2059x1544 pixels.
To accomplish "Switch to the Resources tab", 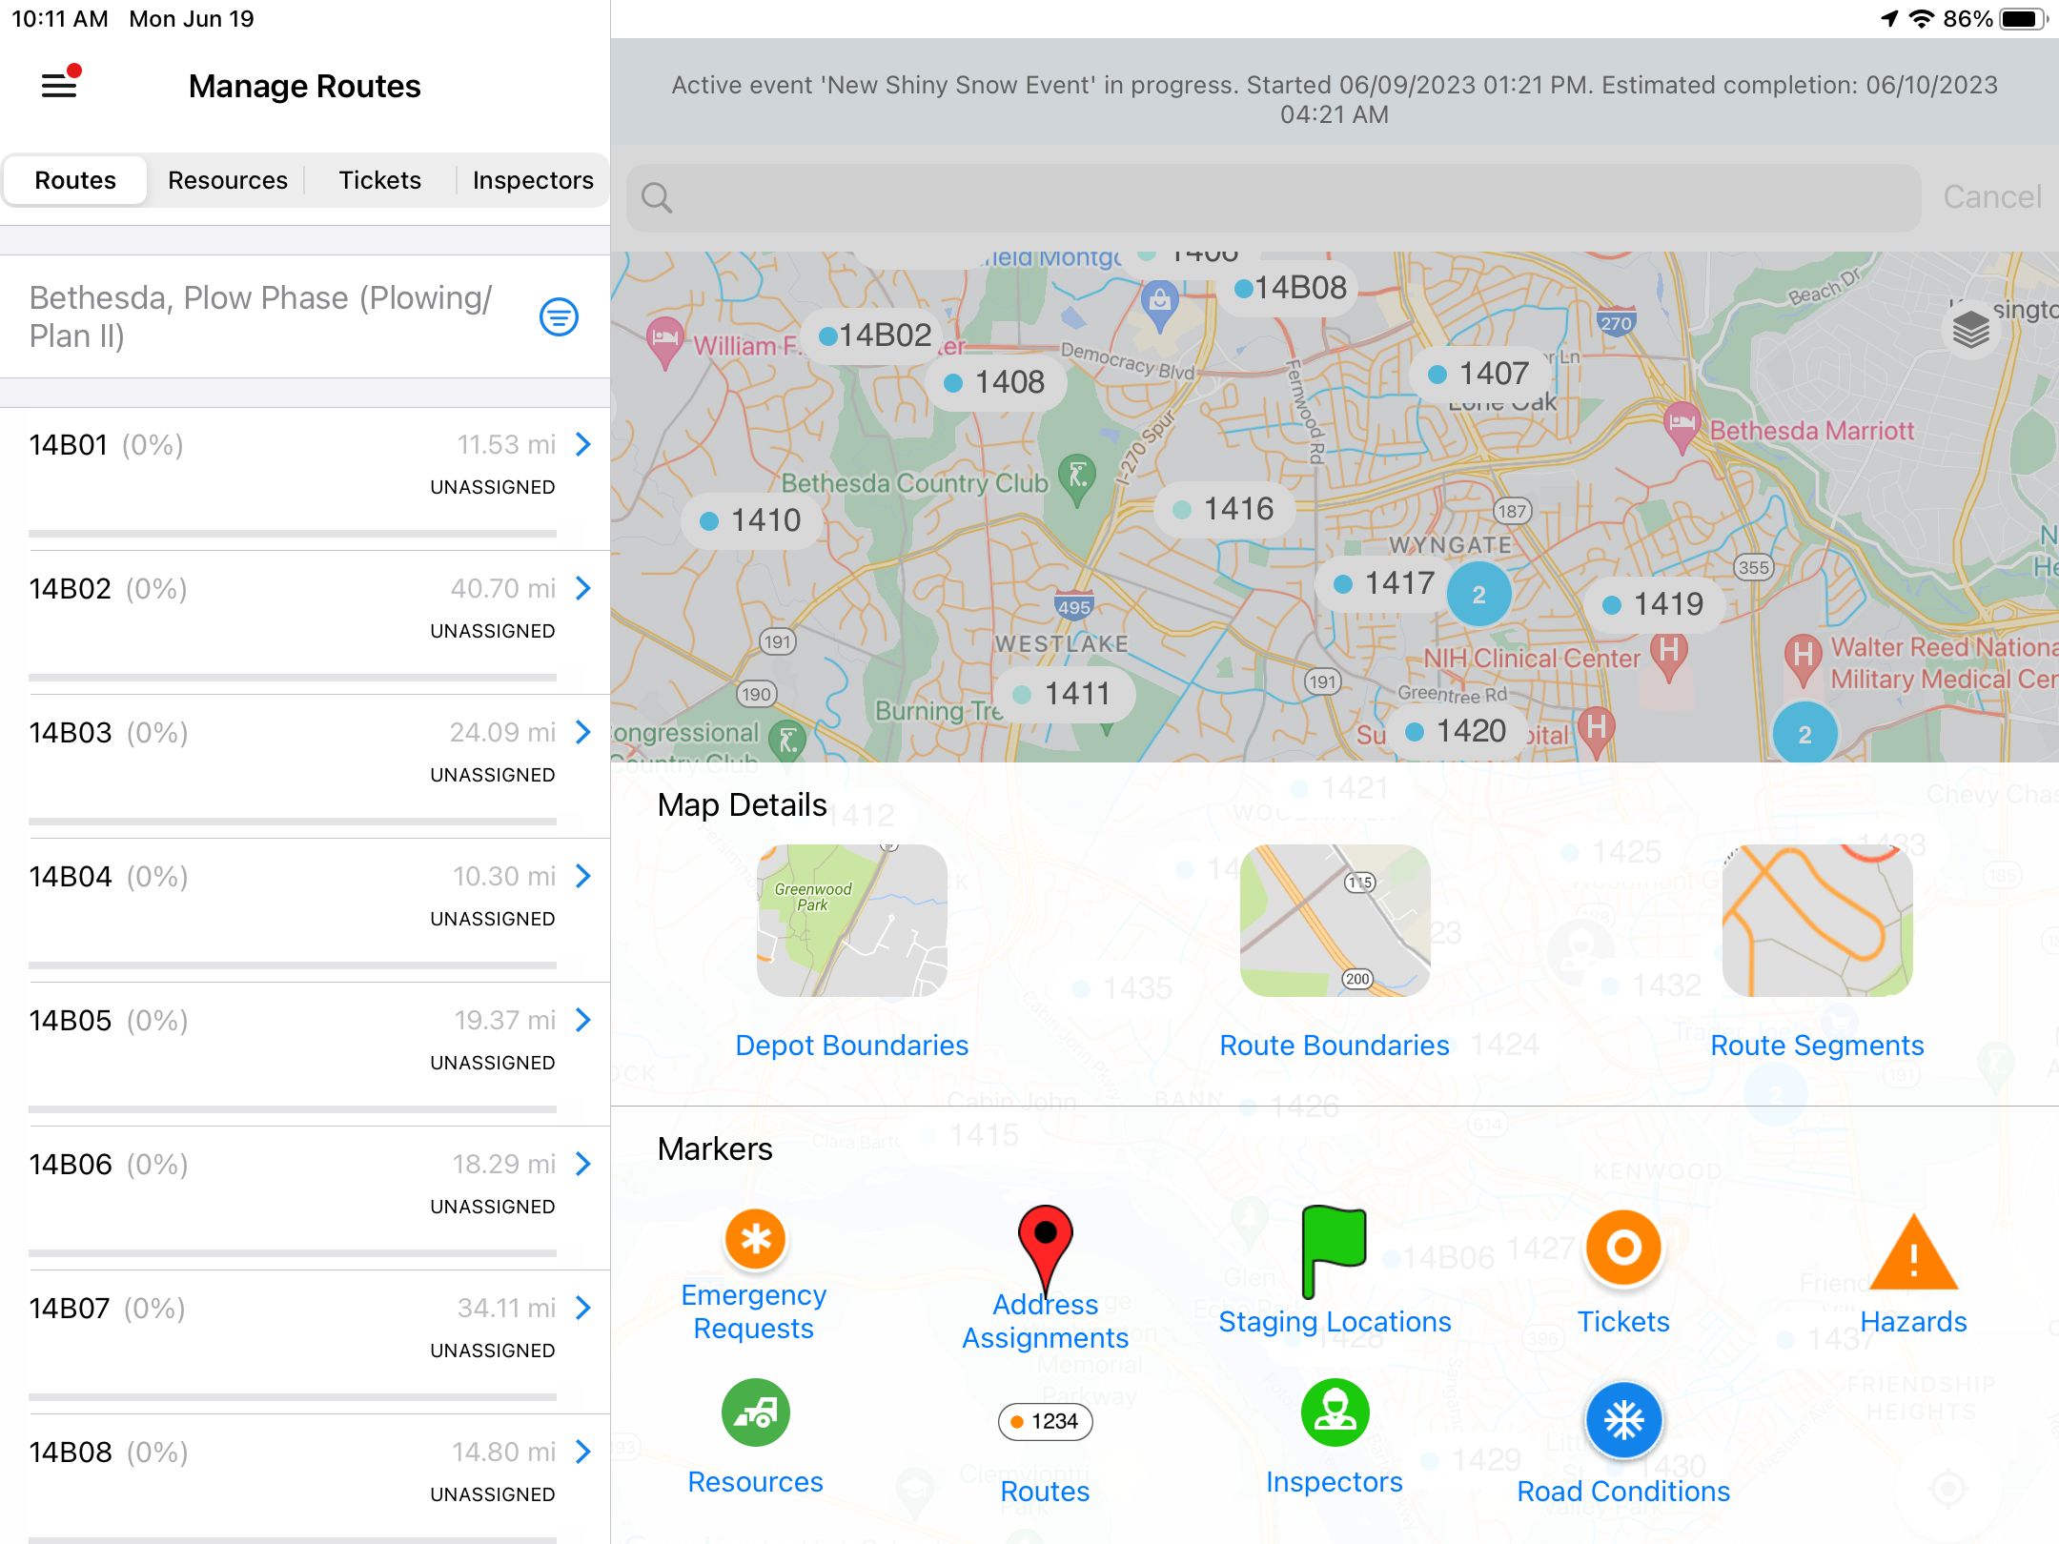I will tap(227, 180).
